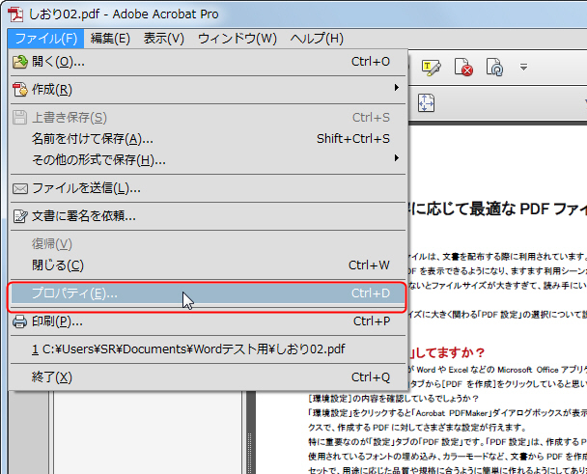Choose 開く(O)... from the File menu

(x=208, y=62)
